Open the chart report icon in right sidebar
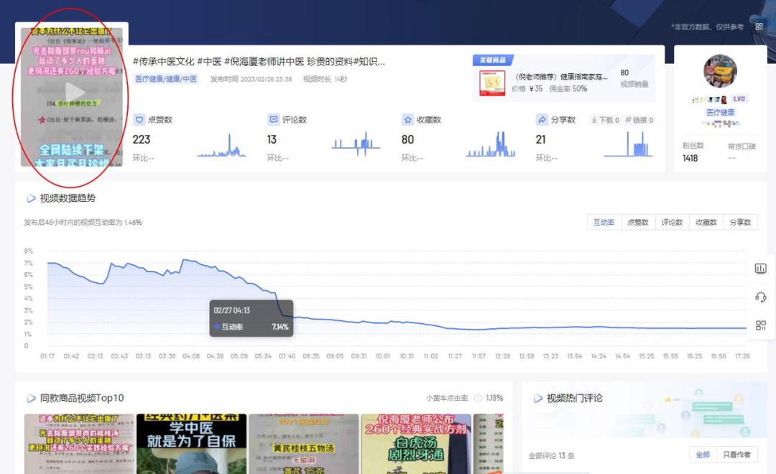 pyautogui.click(x=761, y=269)
